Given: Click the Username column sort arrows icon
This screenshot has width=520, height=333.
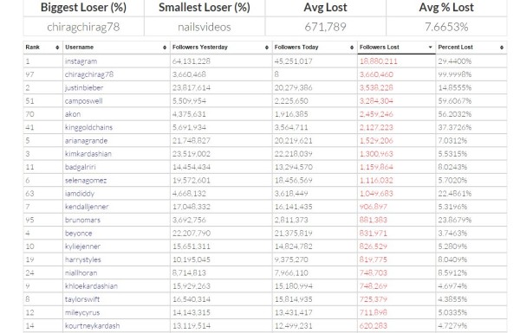Looking at the screenshot, I should 165,48.
